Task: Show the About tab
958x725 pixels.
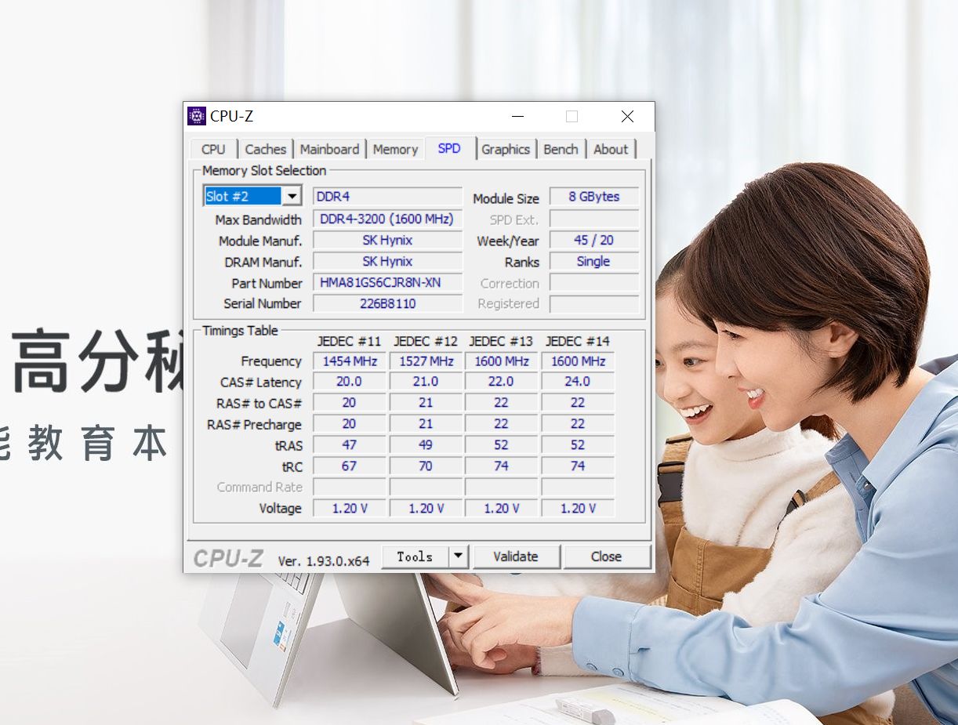Action: point(611,149)
